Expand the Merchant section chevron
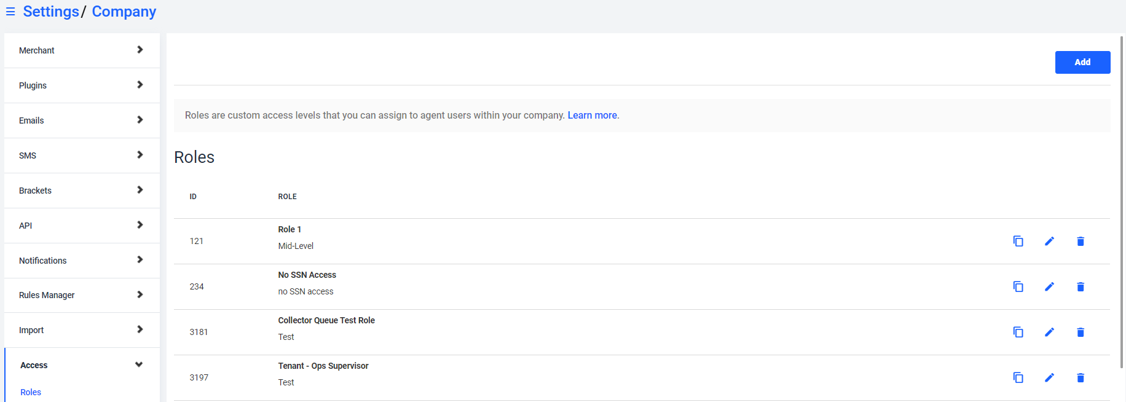The image size is (1126, 402). point(140,50)
